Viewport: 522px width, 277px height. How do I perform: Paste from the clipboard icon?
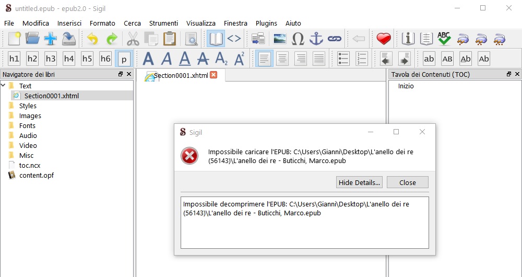click(x=170, y=39)
